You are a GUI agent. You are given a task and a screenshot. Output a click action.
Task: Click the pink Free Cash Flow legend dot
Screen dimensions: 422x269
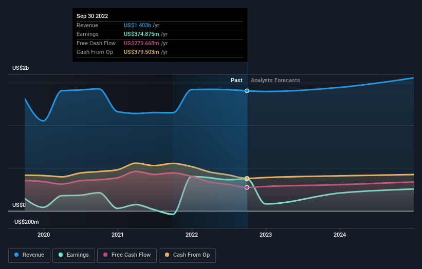(105, 255)
